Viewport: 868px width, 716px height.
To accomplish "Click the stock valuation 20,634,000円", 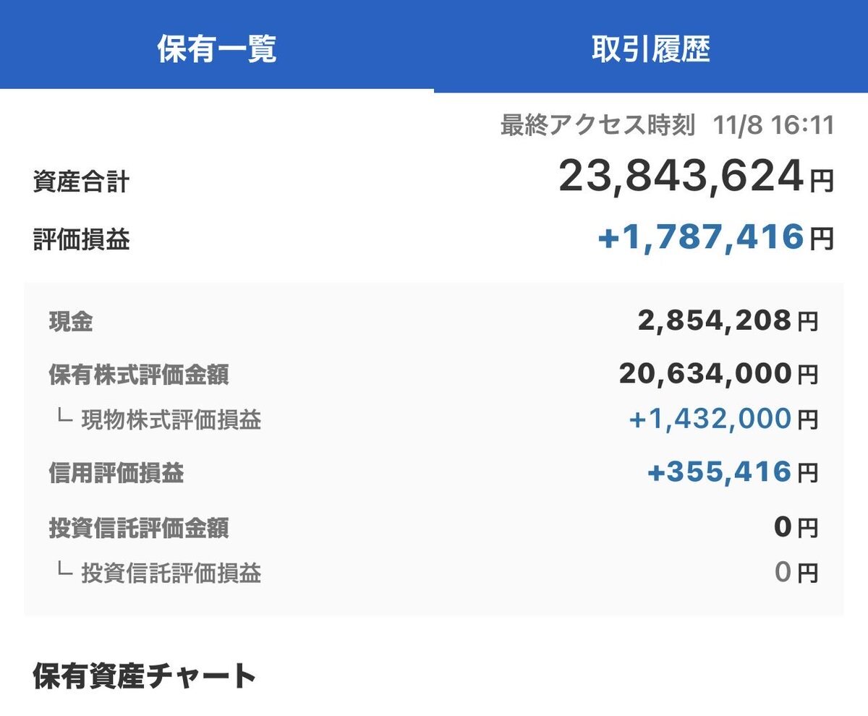I will [718, 374].
